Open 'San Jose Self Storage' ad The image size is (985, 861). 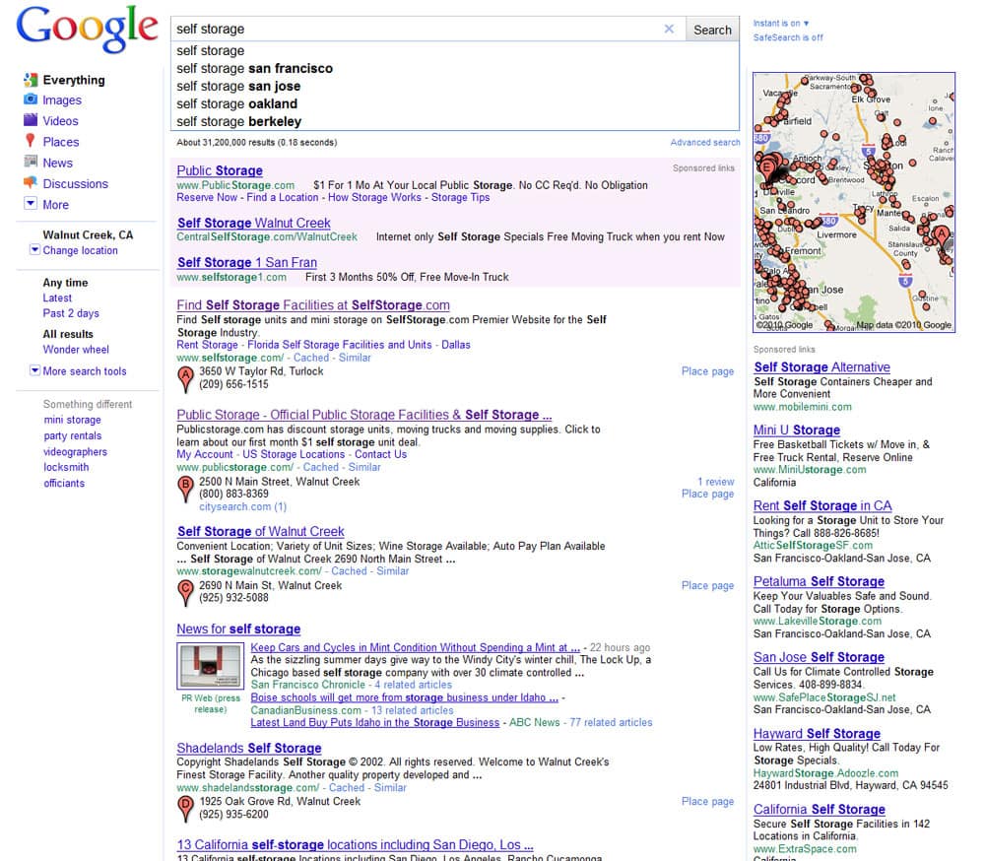tap(819, 657)
